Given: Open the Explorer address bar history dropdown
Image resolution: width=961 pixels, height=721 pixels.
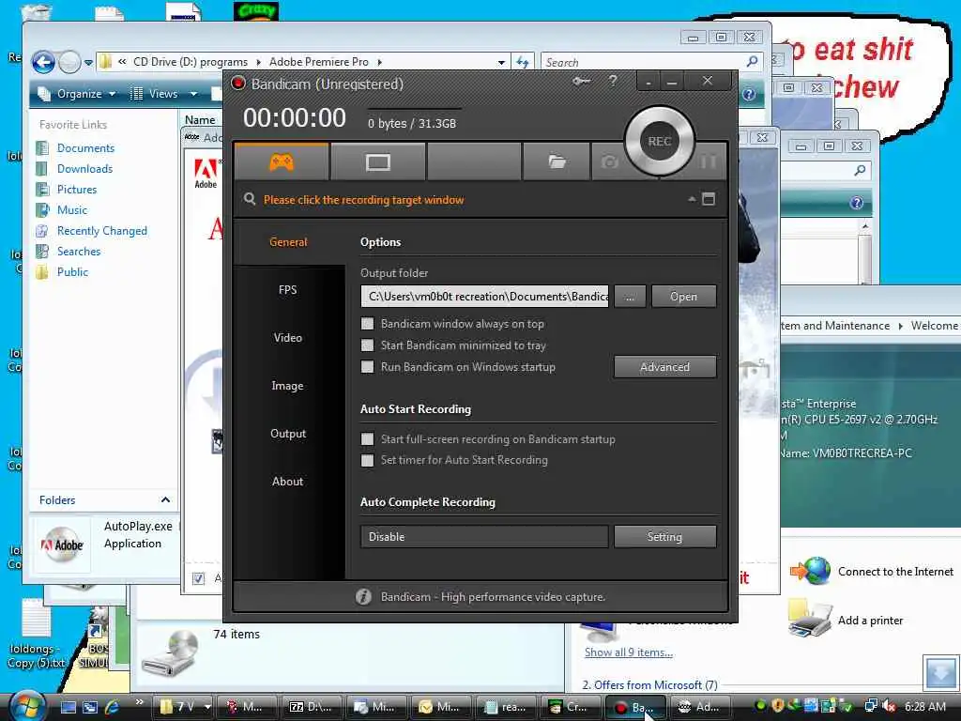Looking at the screenshot, I should (501, 63).
